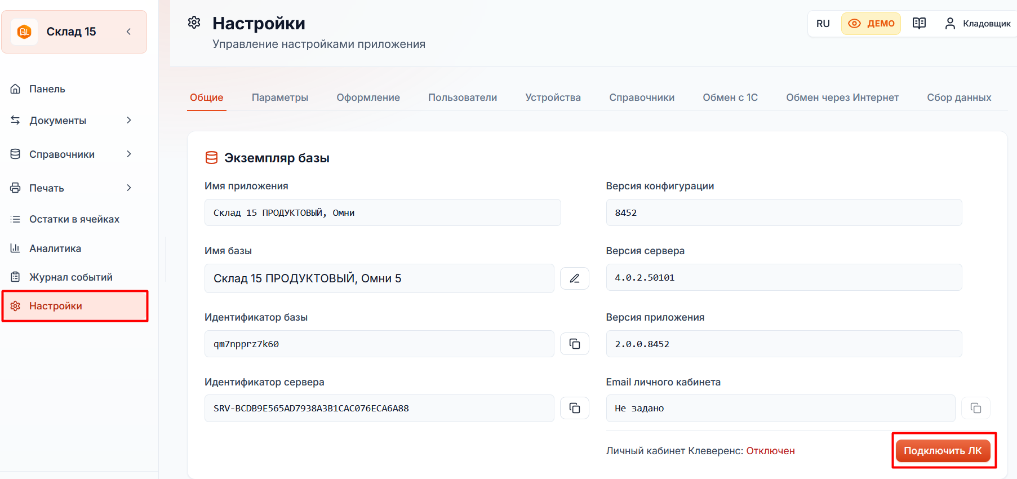Switch language with the RU button

point(823,24)
